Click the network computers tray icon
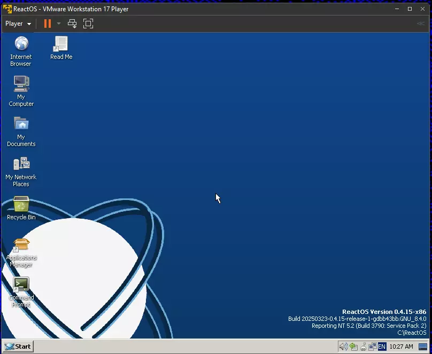The image size is (432, 354). click(373, 347)
